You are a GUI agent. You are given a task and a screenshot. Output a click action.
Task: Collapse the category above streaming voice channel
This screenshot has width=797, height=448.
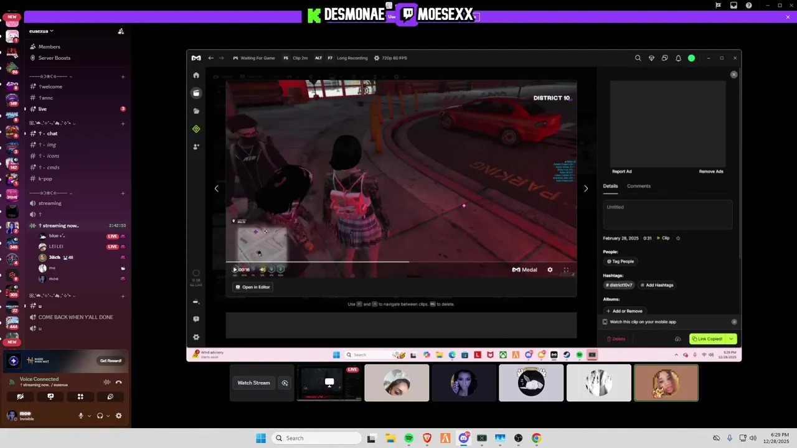click(51, 193)
